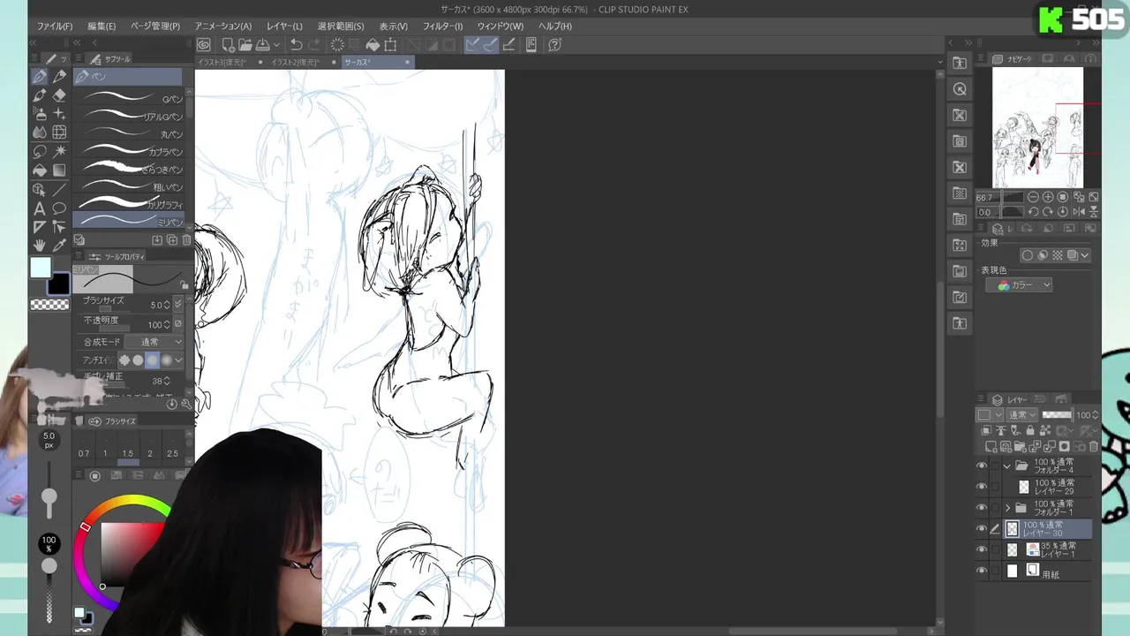Click the Fill icon in the command bar
The height and width of the screenshot is (636, 1130).
coord(373,45)
